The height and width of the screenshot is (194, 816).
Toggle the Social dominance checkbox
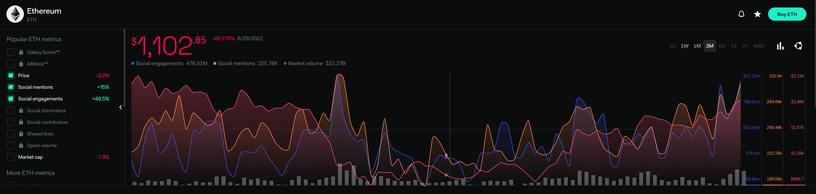coord(11,110)
